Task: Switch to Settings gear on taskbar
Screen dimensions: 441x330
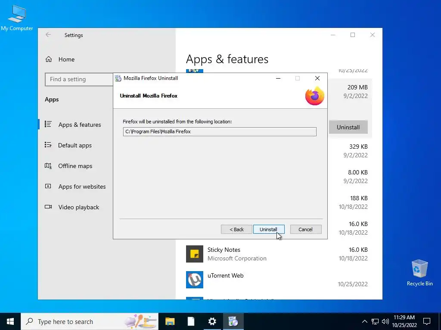Action: tap(212, 321)
